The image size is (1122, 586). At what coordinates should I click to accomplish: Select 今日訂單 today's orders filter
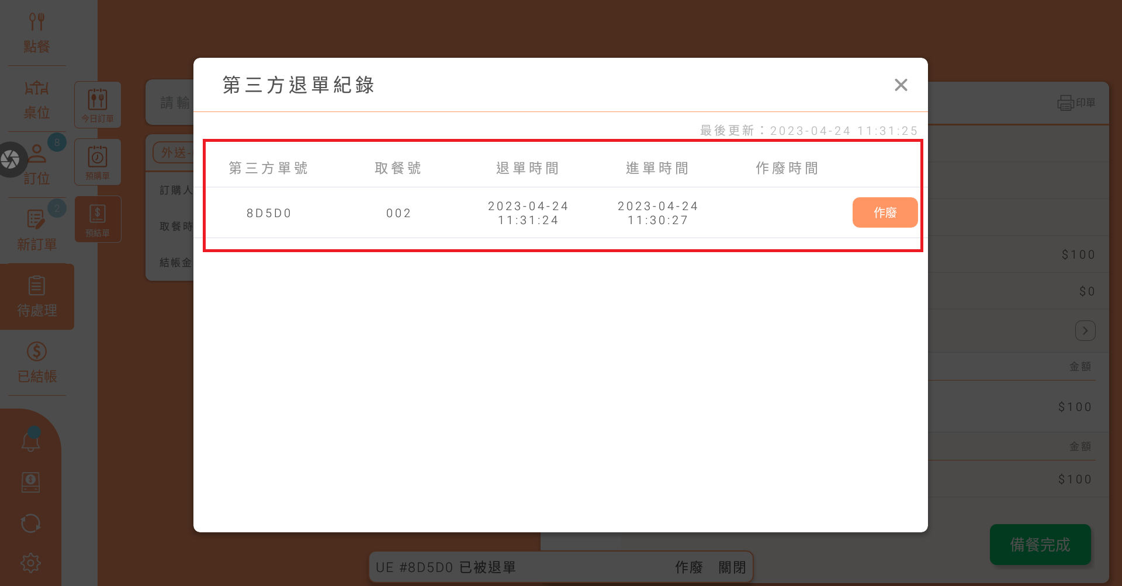point(98,105)
